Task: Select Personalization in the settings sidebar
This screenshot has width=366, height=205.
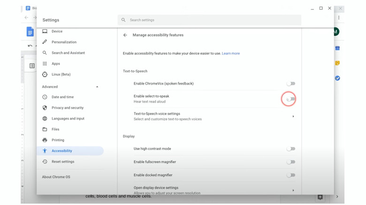Action: 64,42
